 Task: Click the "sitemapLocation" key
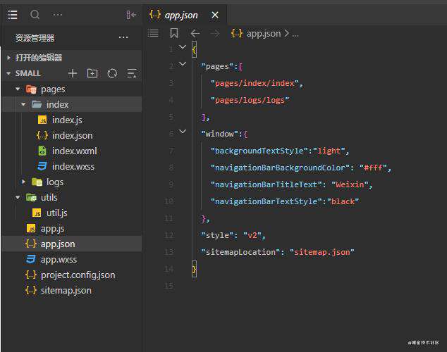tap(240, 252)
